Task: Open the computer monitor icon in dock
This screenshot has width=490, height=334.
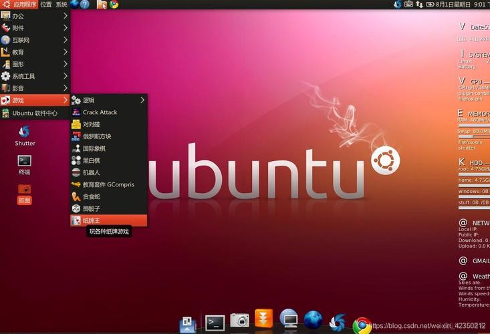Action: [288, 319]
